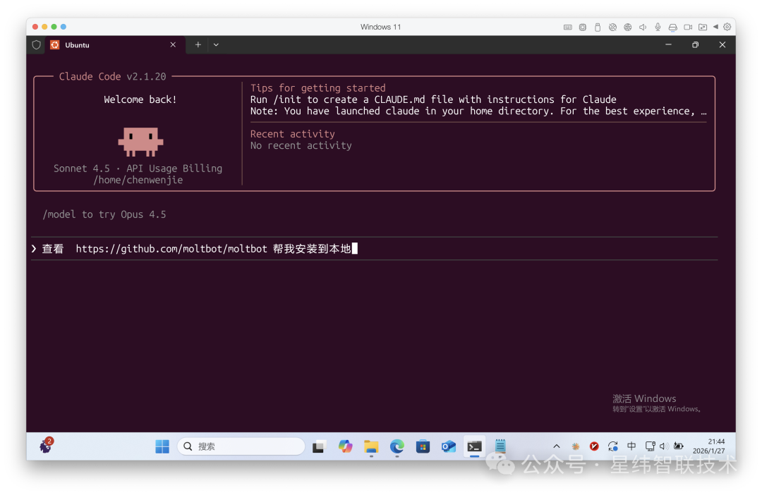Open terminal profile dropdown chevron

pyautogui.click(x=216, y=44)
